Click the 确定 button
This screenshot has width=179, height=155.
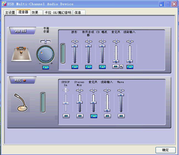pos(166,150)
